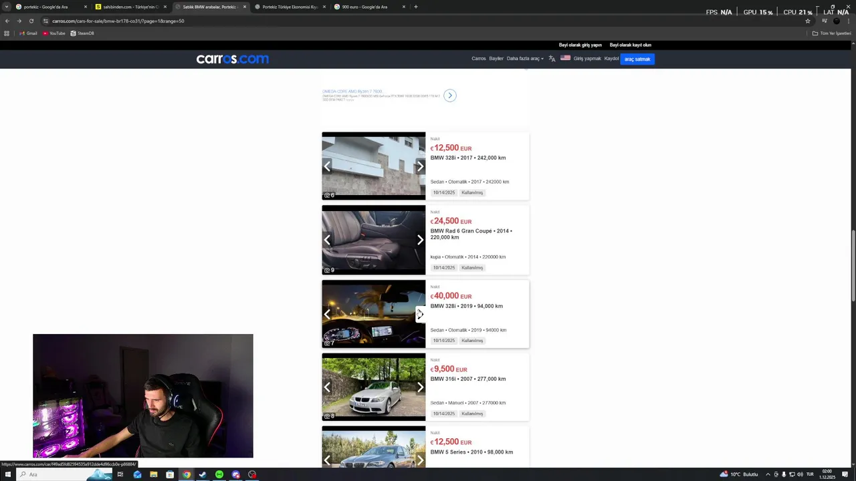The width and height of the screenshot is (856, 481).
Task: Previous photo on €40,000 BMW 328i listing
Action: tap(327, 314)
